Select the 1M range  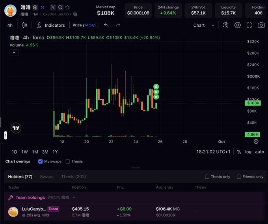tap(35, 152)
